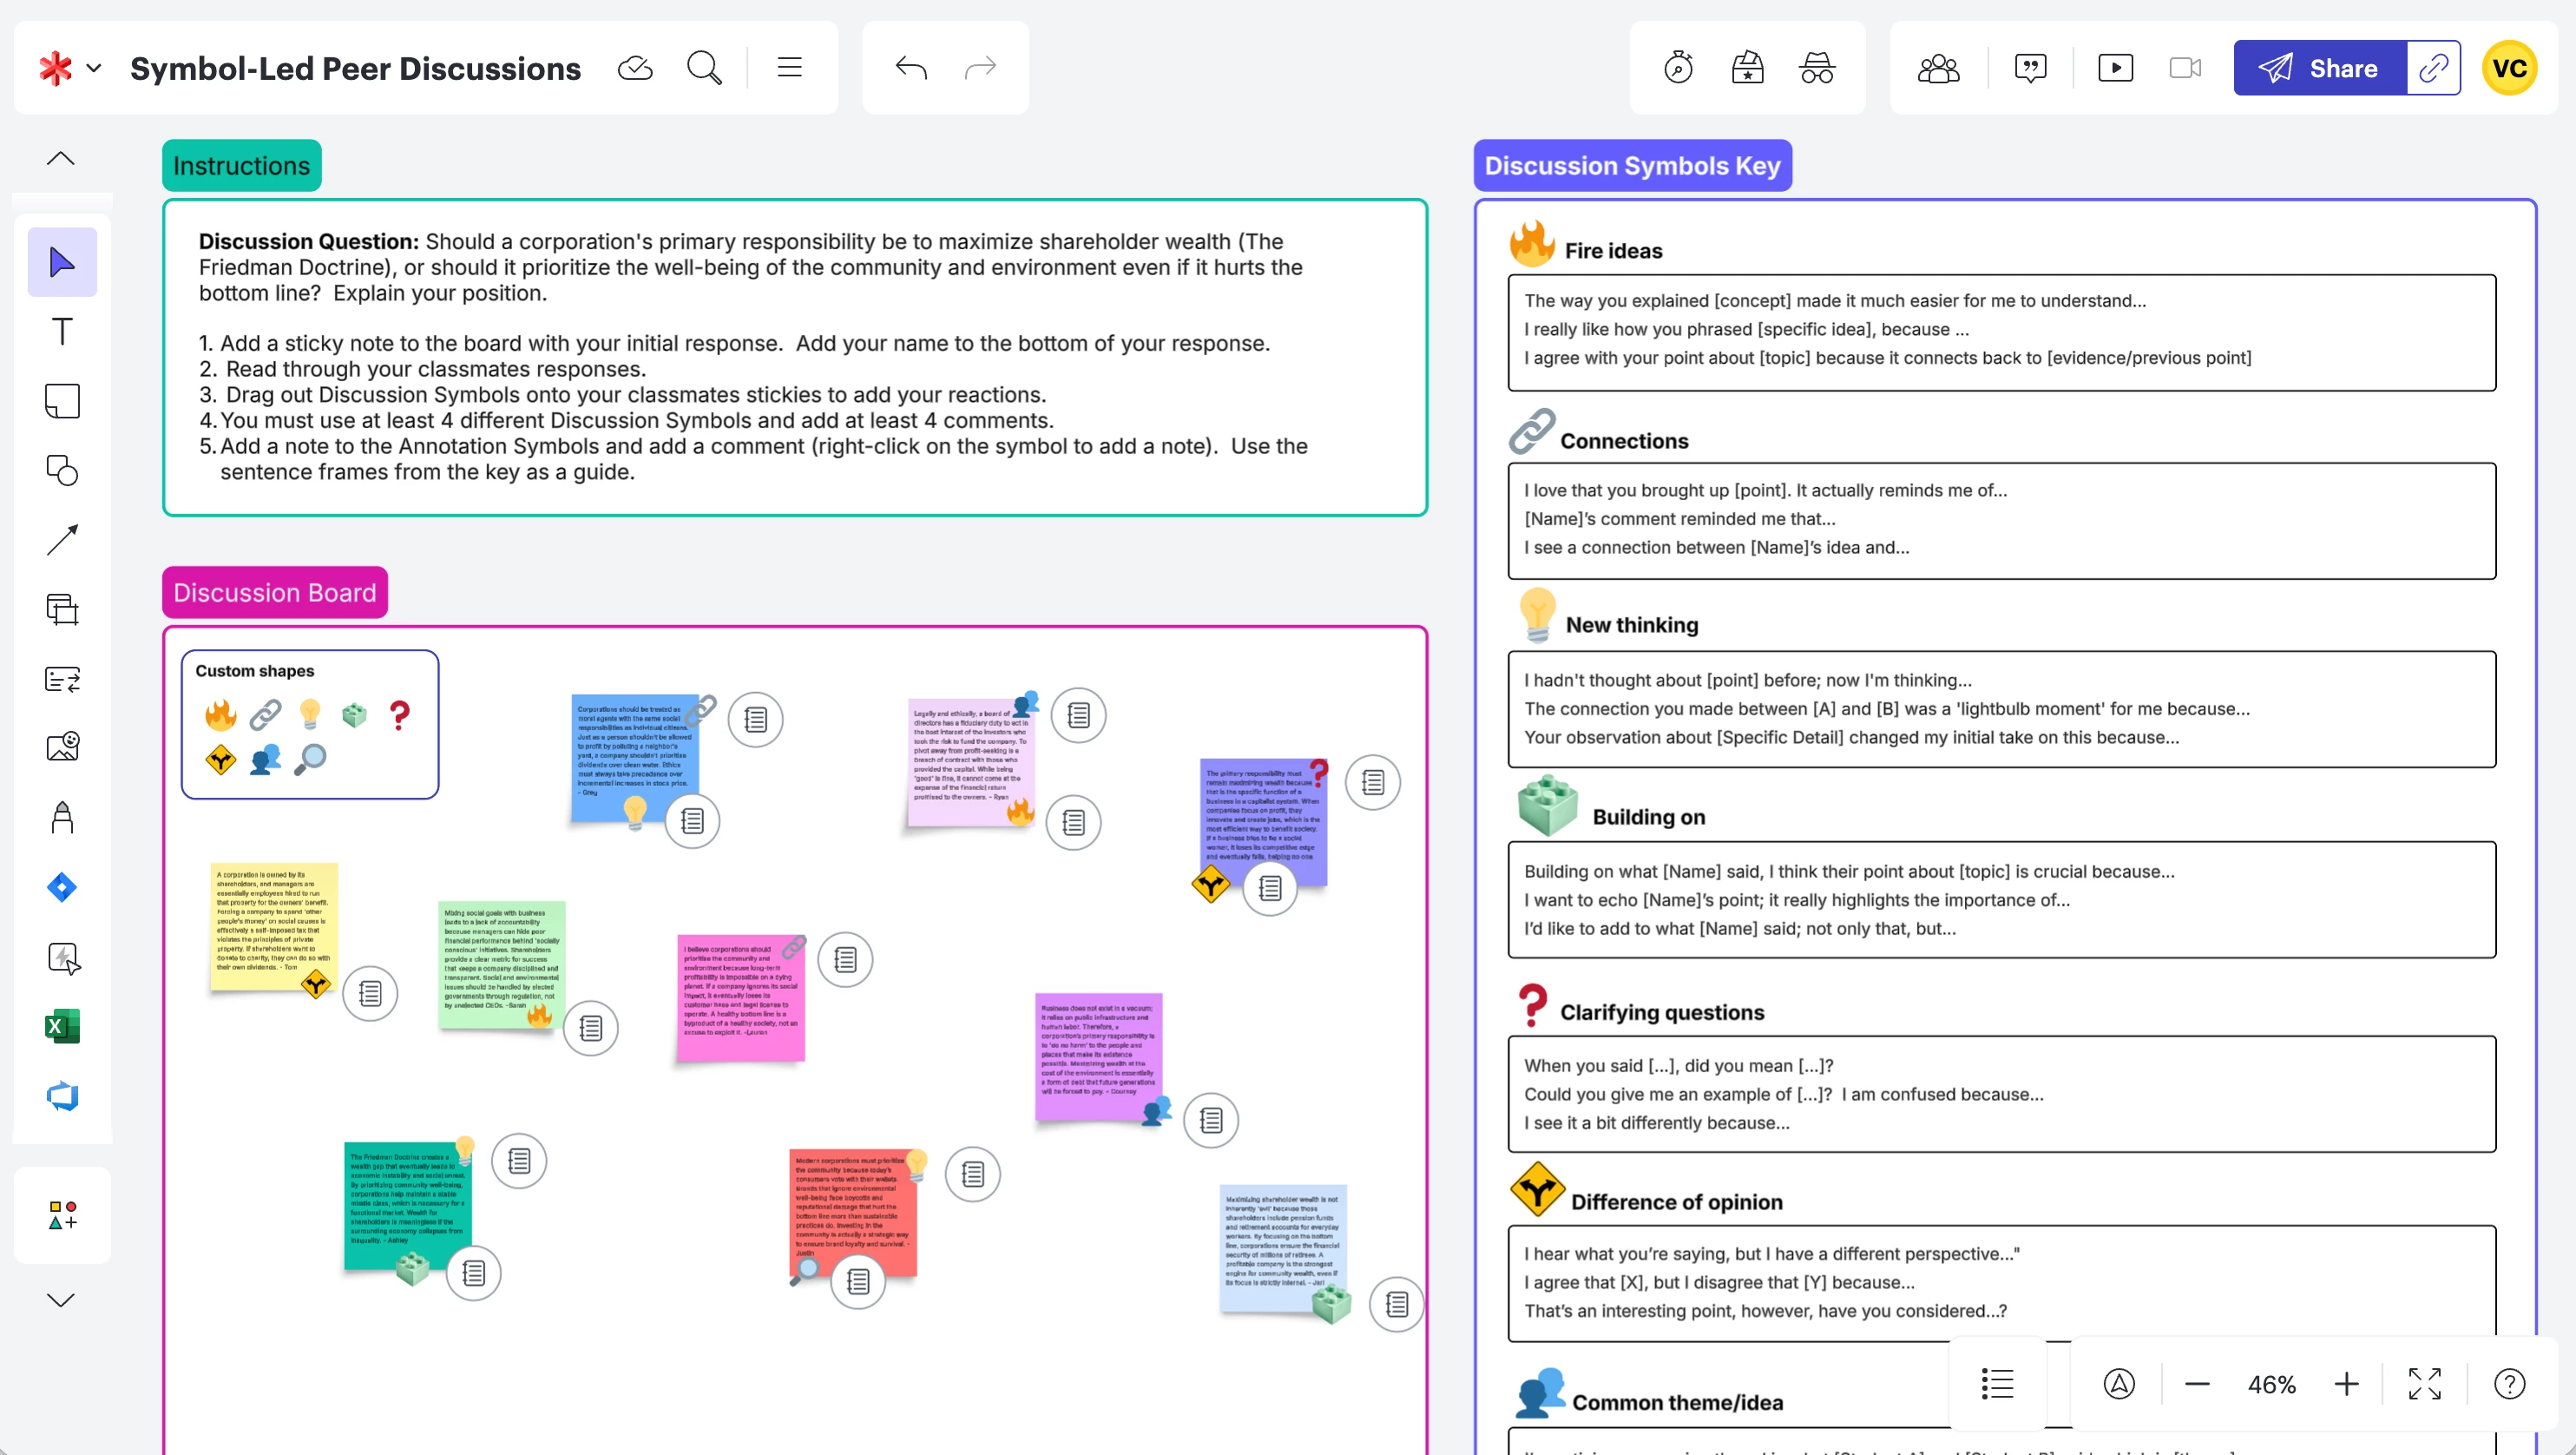The width and height of the screenshot is (2576, 1455).
Task: Collapse the toolbar with up chevron
Action: tap(61, 158)
